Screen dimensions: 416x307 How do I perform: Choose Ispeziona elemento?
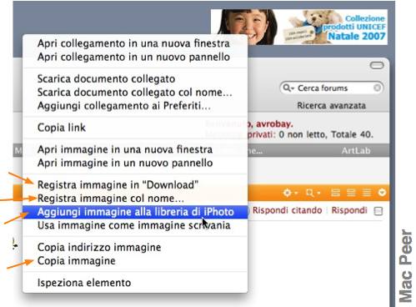(135, 283)
